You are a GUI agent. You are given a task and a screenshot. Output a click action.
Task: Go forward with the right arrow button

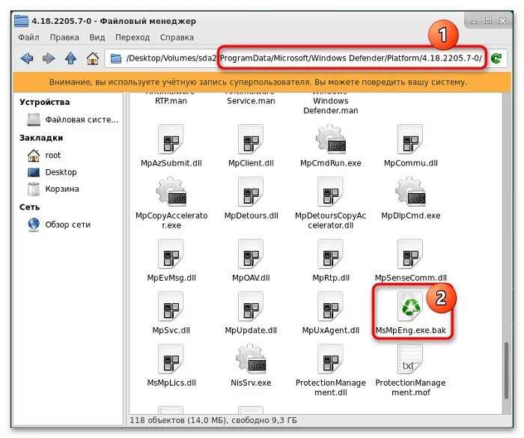(49, 58)
